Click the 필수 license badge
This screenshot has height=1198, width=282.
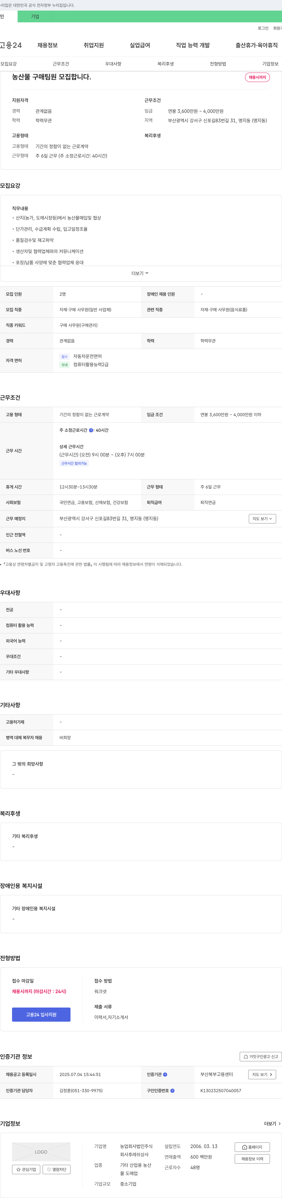[65, 357]
